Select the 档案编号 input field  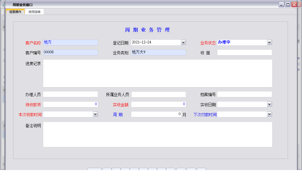[x=244, y=94]
